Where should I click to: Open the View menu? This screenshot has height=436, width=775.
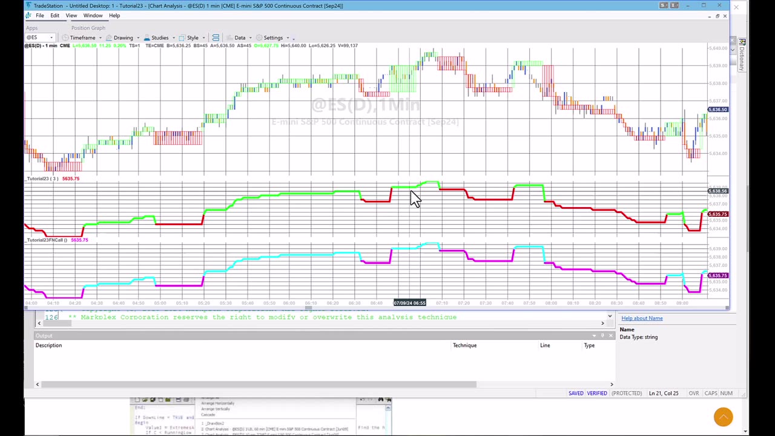point(71,16)
